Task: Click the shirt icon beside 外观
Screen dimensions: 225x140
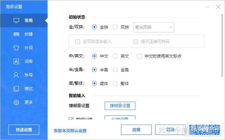Action: pos(16,48)
